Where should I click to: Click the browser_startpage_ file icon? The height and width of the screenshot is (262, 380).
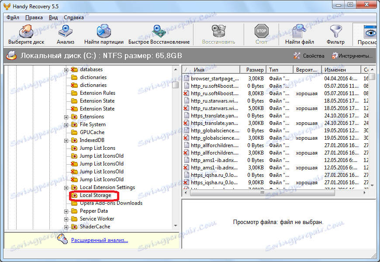point(187,78)
